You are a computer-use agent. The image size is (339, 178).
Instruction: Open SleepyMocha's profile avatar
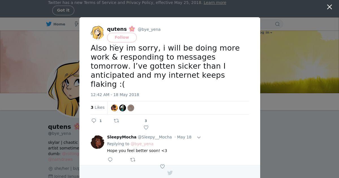pyautogui.click(x=97, y=142)
